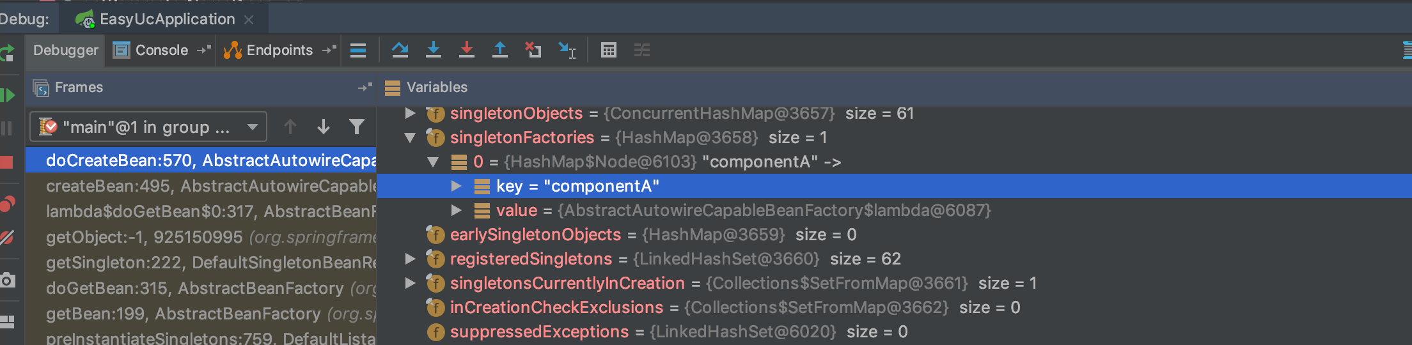The height and width of the screenshot is (345, 1412).
Task: Collapse the singletonFactories variable node
Action: click(410, 137)
